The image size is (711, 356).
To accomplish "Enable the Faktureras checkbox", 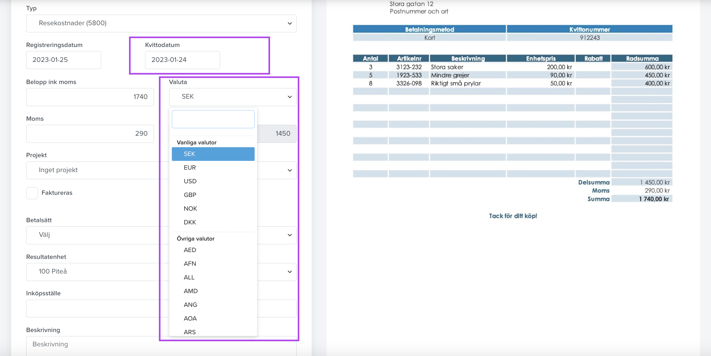I will [x=32, y=193].
